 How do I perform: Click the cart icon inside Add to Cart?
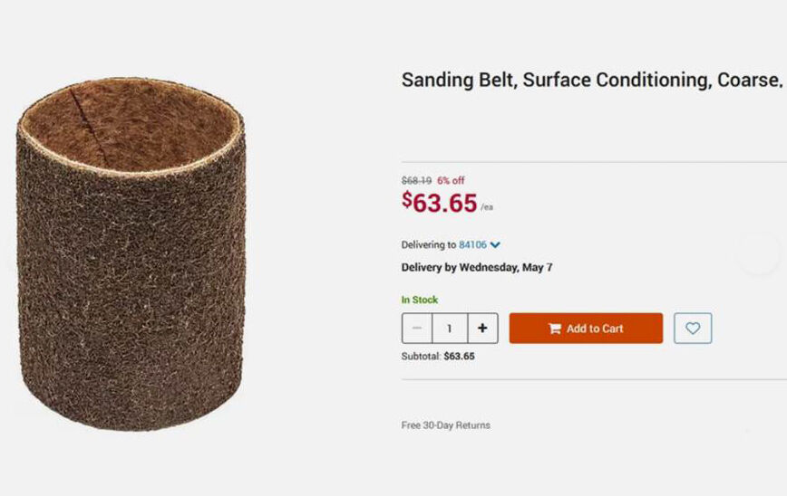[555, 329]
